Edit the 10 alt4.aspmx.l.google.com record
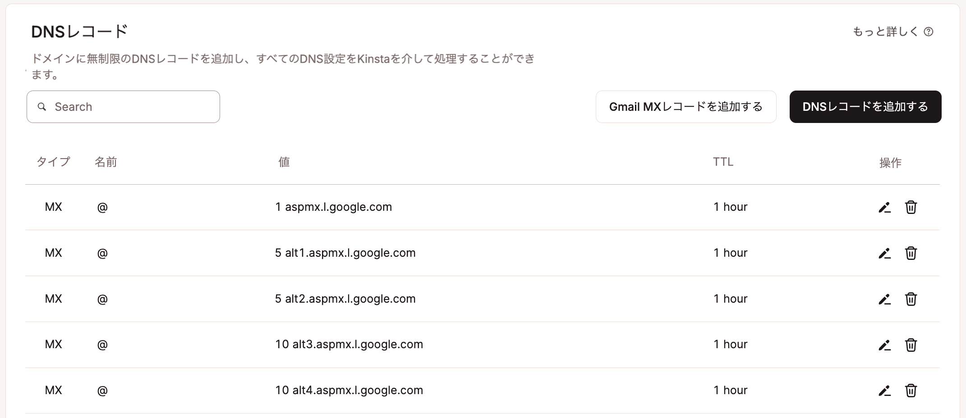The image size is (966, 418). pyautogui.click(x=884, y=391)
